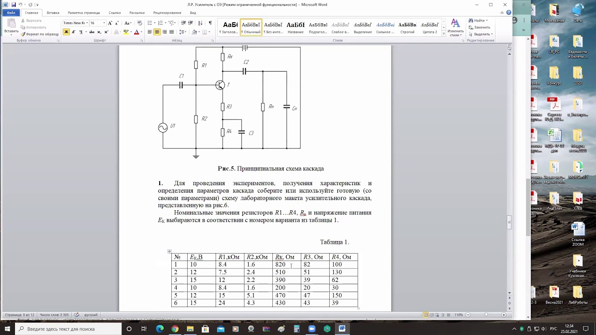This screenshot has width=596, height=335.
Task: Click the bulleted list icon
Action: pos(150,23)
